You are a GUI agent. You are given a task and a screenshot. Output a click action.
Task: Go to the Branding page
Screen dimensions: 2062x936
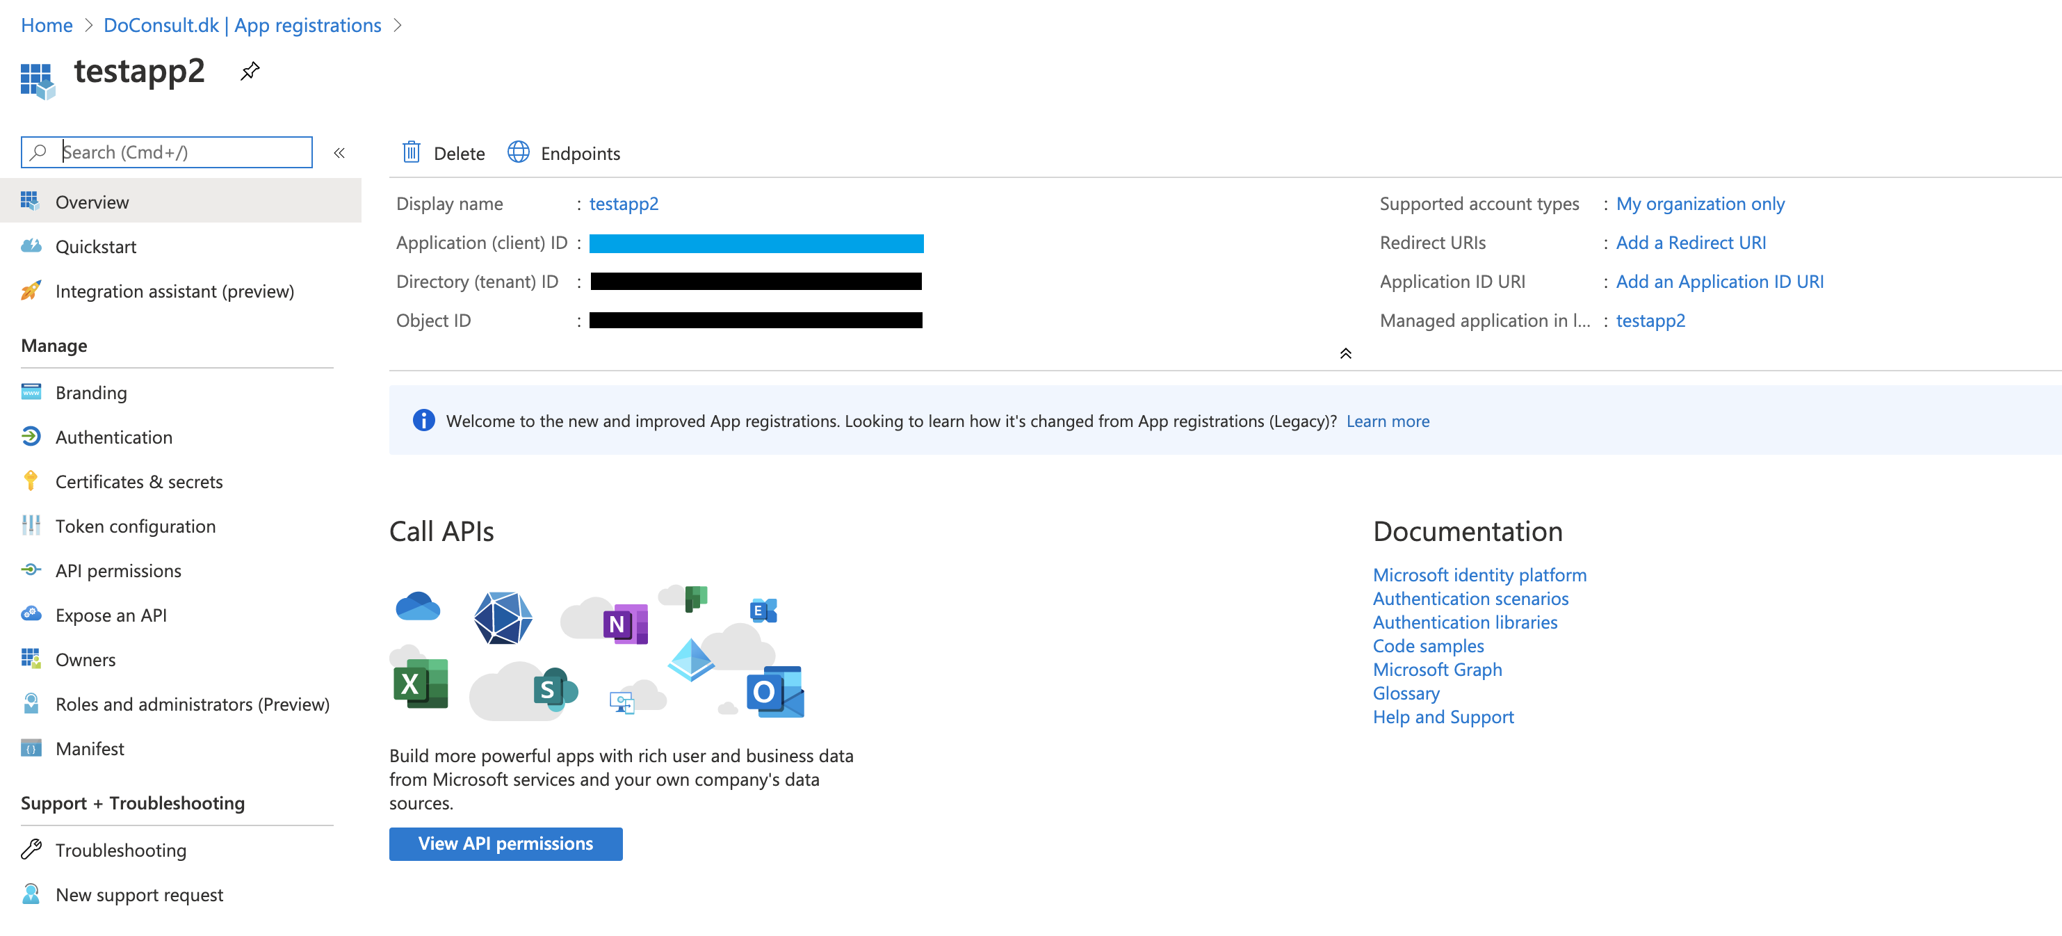(180, 392)
